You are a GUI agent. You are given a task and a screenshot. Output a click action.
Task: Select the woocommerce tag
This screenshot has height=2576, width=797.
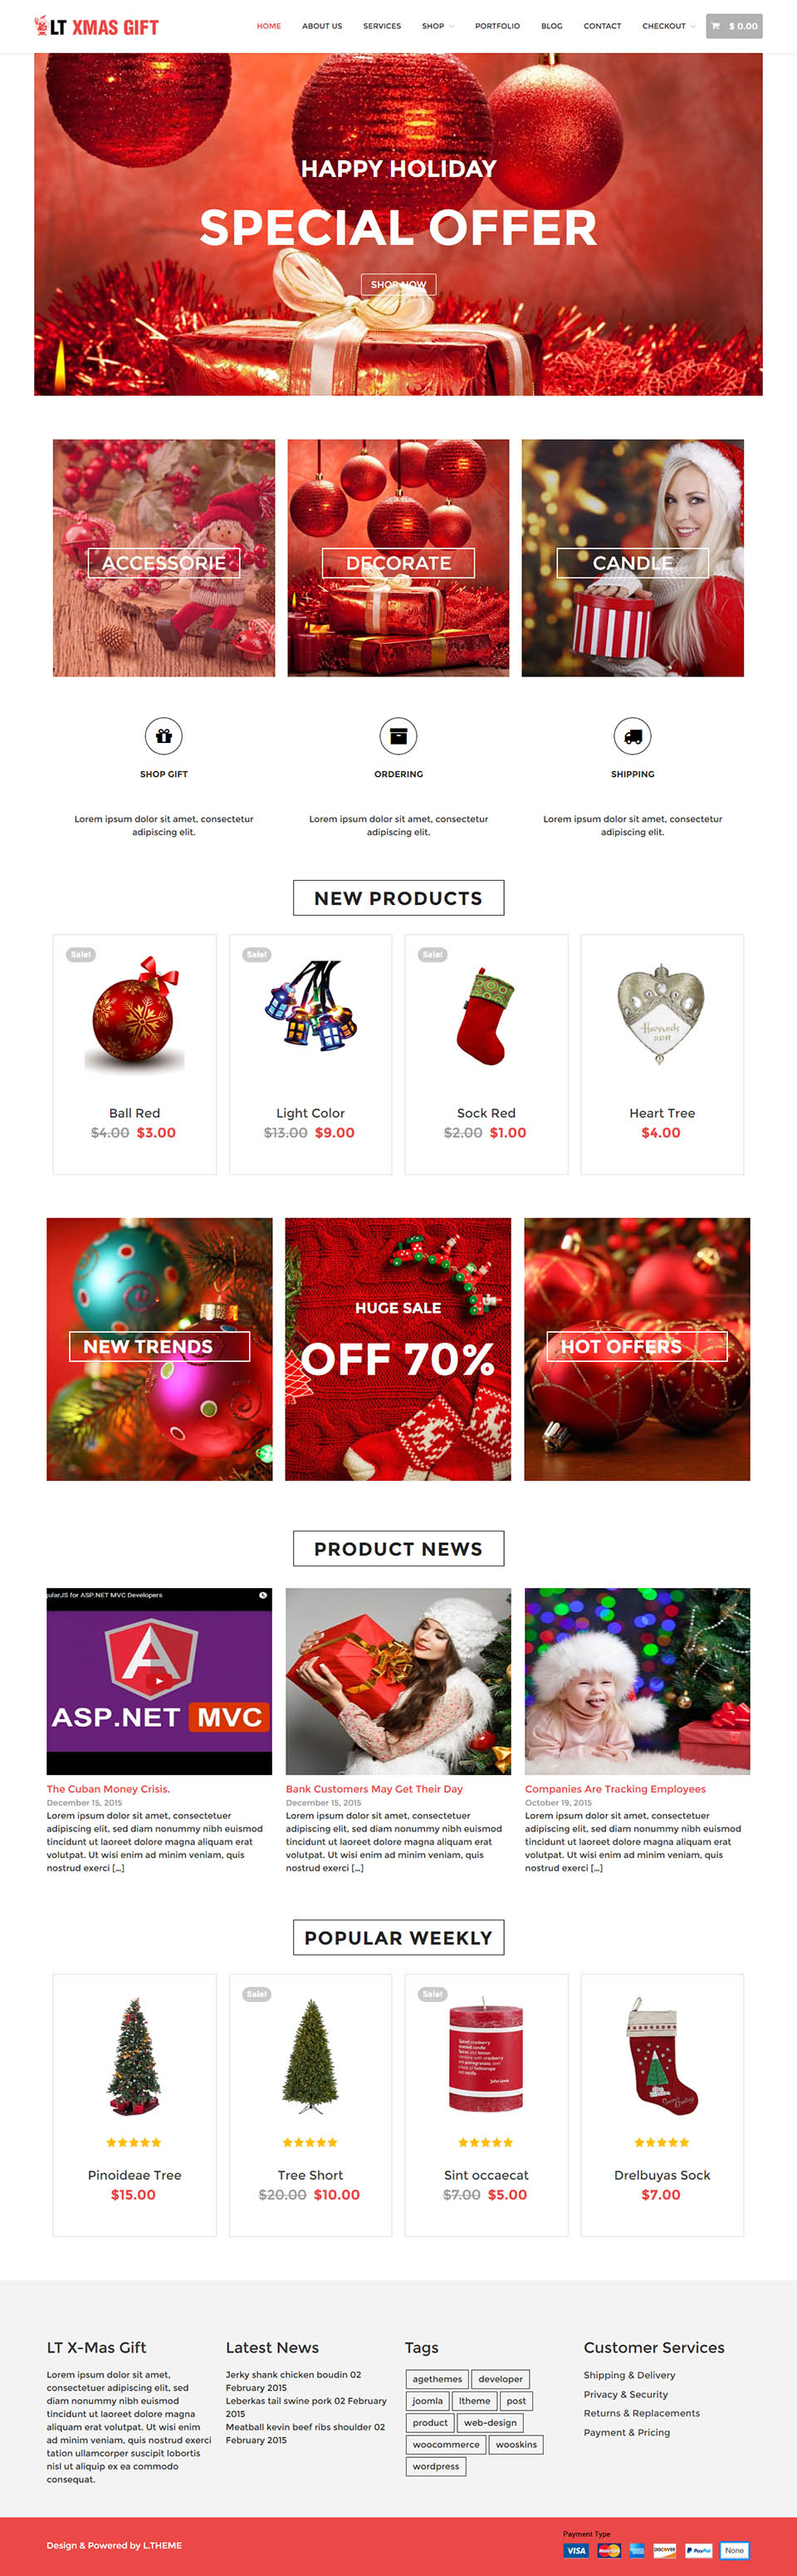point(447,2444)
